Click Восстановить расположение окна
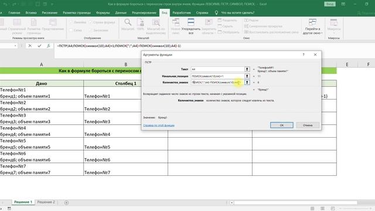Image resolution: width=375 pixels, height=211 pixels. (x=271, y=32)
